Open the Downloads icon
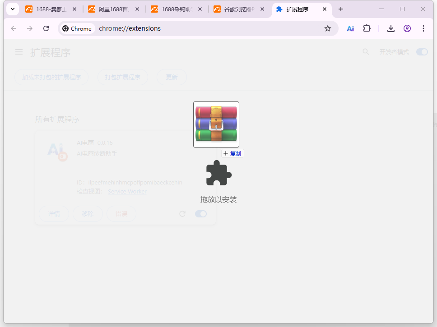 (391, 28)
